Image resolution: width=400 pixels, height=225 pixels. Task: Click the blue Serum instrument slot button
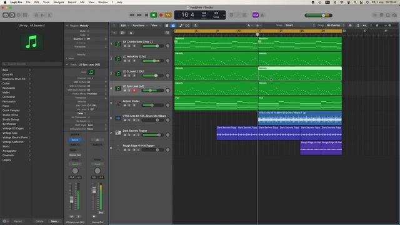click(75, 140)
